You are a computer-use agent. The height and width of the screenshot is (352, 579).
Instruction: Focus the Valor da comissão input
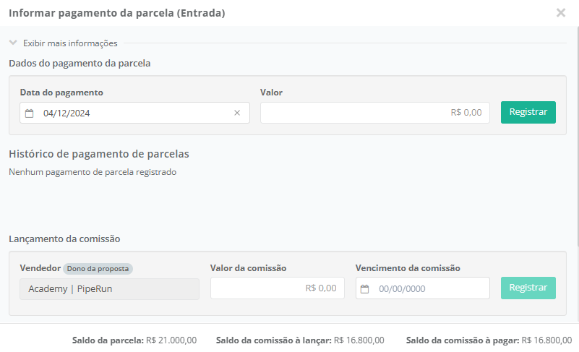coord(277,288)
